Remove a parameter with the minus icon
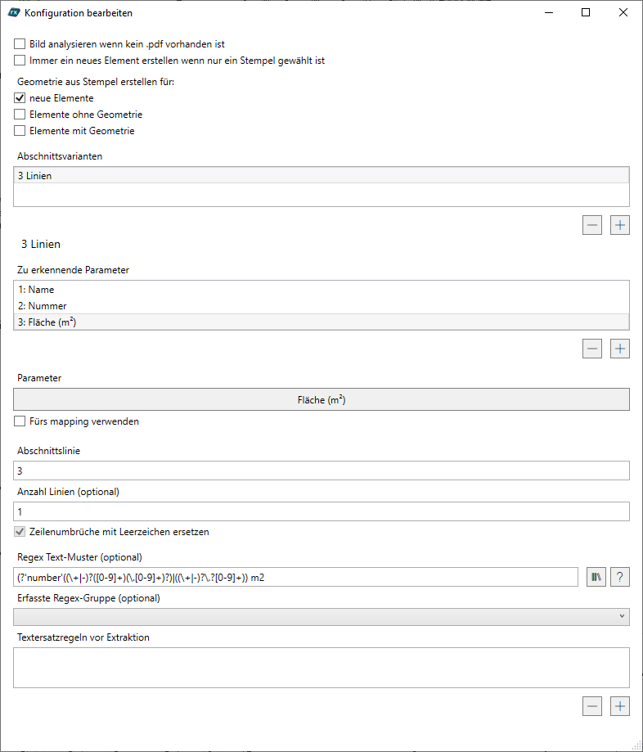Viewport: 643px width, 752px height. [x=591, y=348]
